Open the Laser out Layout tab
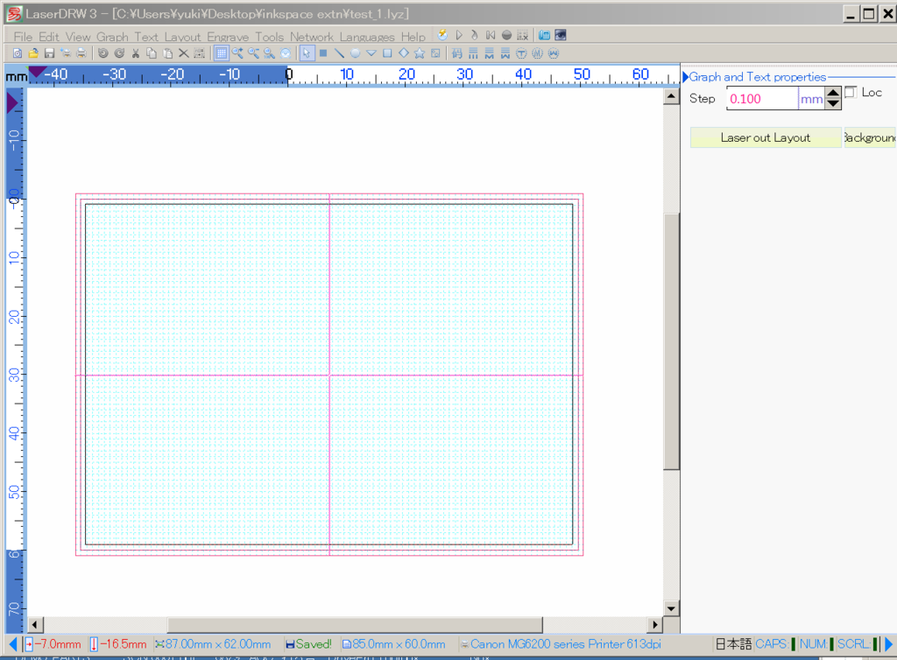 [766, 137]
